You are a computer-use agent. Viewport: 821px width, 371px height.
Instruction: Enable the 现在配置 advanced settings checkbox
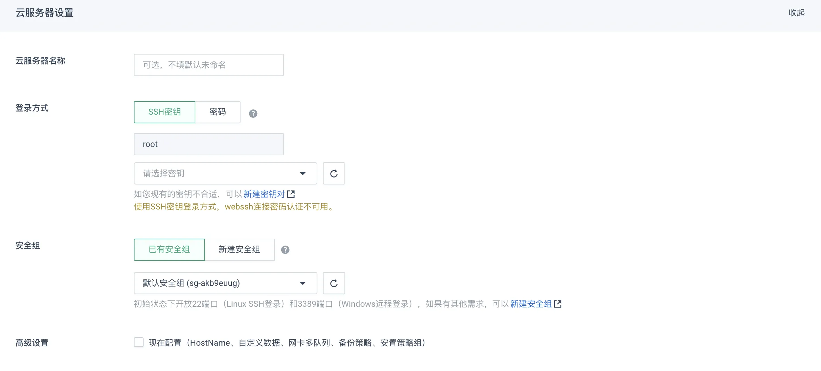click(x=139, y=342)
